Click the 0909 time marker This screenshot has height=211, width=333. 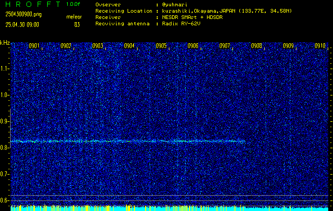(289, 46)
